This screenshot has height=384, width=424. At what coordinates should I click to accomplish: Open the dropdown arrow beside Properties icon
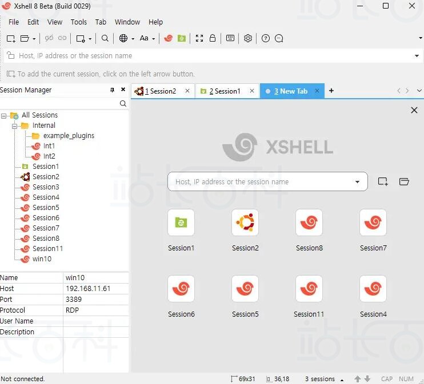coord(90,39)
